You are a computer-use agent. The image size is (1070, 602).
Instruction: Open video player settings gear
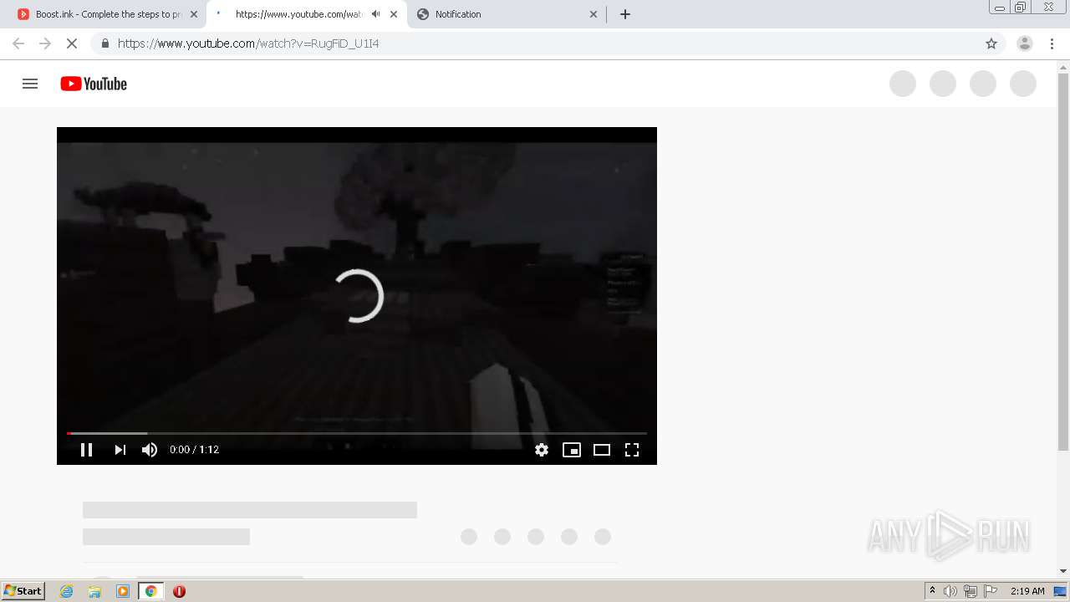pos(542,450)
